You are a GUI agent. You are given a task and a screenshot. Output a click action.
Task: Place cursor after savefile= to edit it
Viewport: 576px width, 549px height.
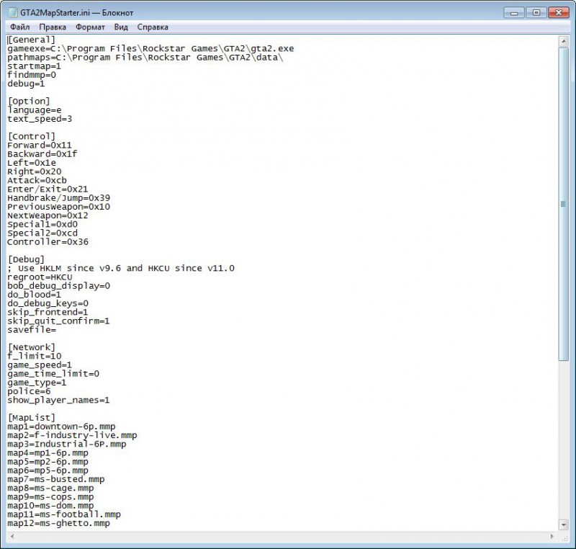tap(58, 329)
